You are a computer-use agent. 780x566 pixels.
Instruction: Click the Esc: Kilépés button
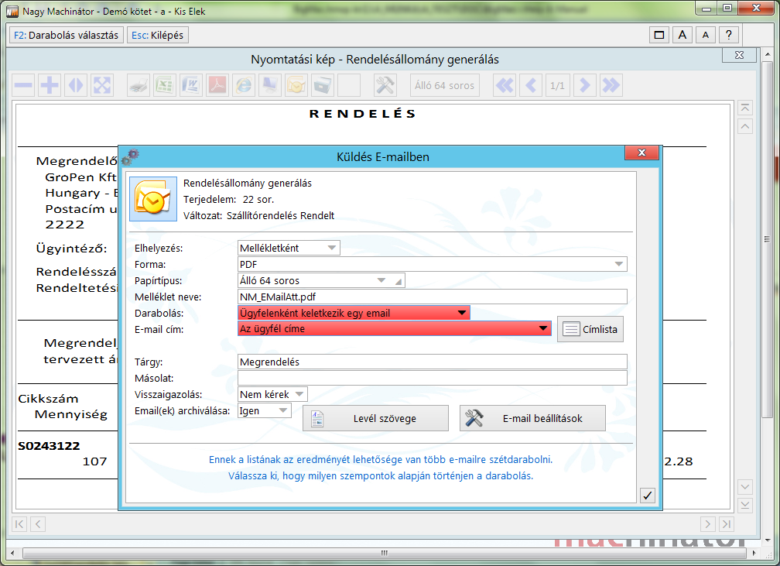coord(157,36)
